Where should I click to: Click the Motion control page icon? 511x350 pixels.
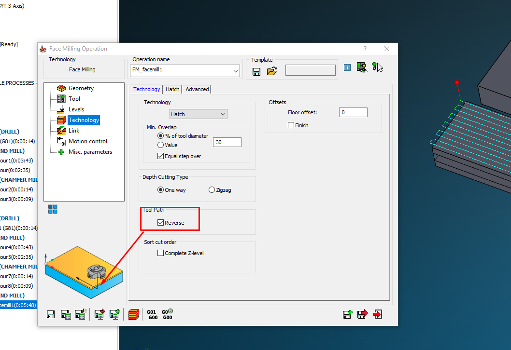[61, 141]
